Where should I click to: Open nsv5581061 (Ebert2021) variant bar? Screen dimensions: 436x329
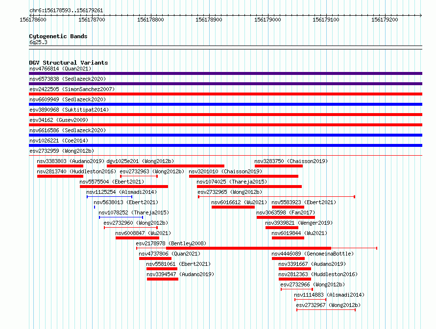pos(162,269)
